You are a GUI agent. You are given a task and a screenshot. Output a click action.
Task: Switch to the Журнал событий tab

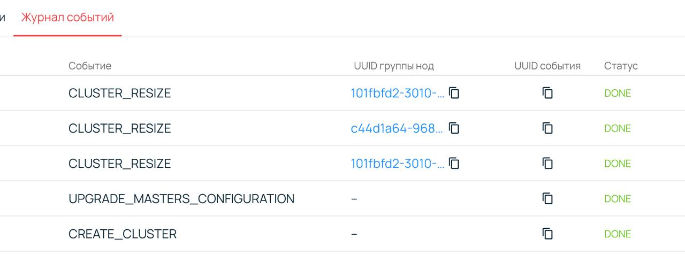[x=67, y=18]
